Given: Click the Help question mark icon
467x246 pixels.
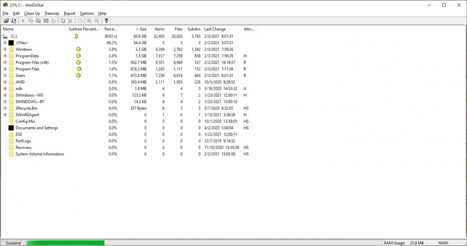Looking at the screenshot, I should tap(107, 20).
